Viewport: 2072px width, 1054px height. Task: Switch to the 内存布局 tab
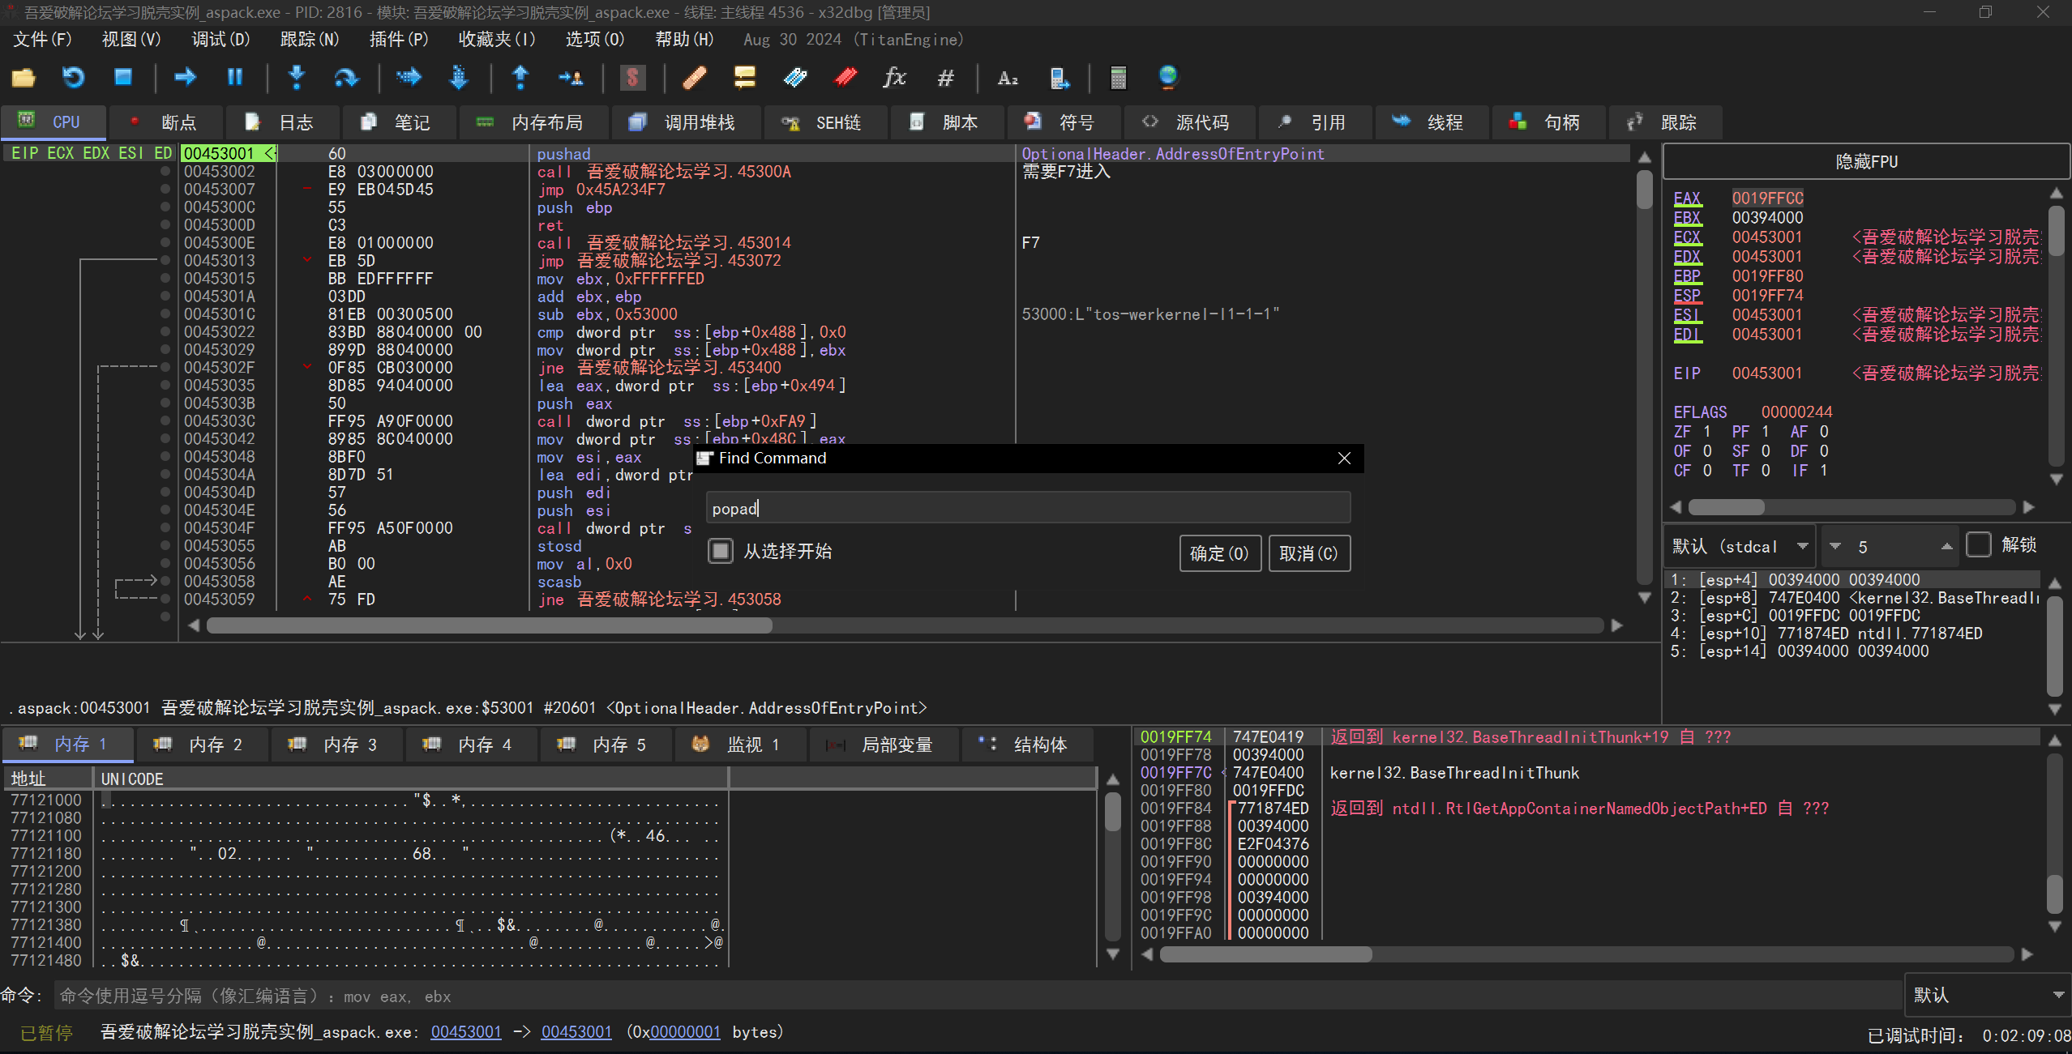[x=535, y=123]
